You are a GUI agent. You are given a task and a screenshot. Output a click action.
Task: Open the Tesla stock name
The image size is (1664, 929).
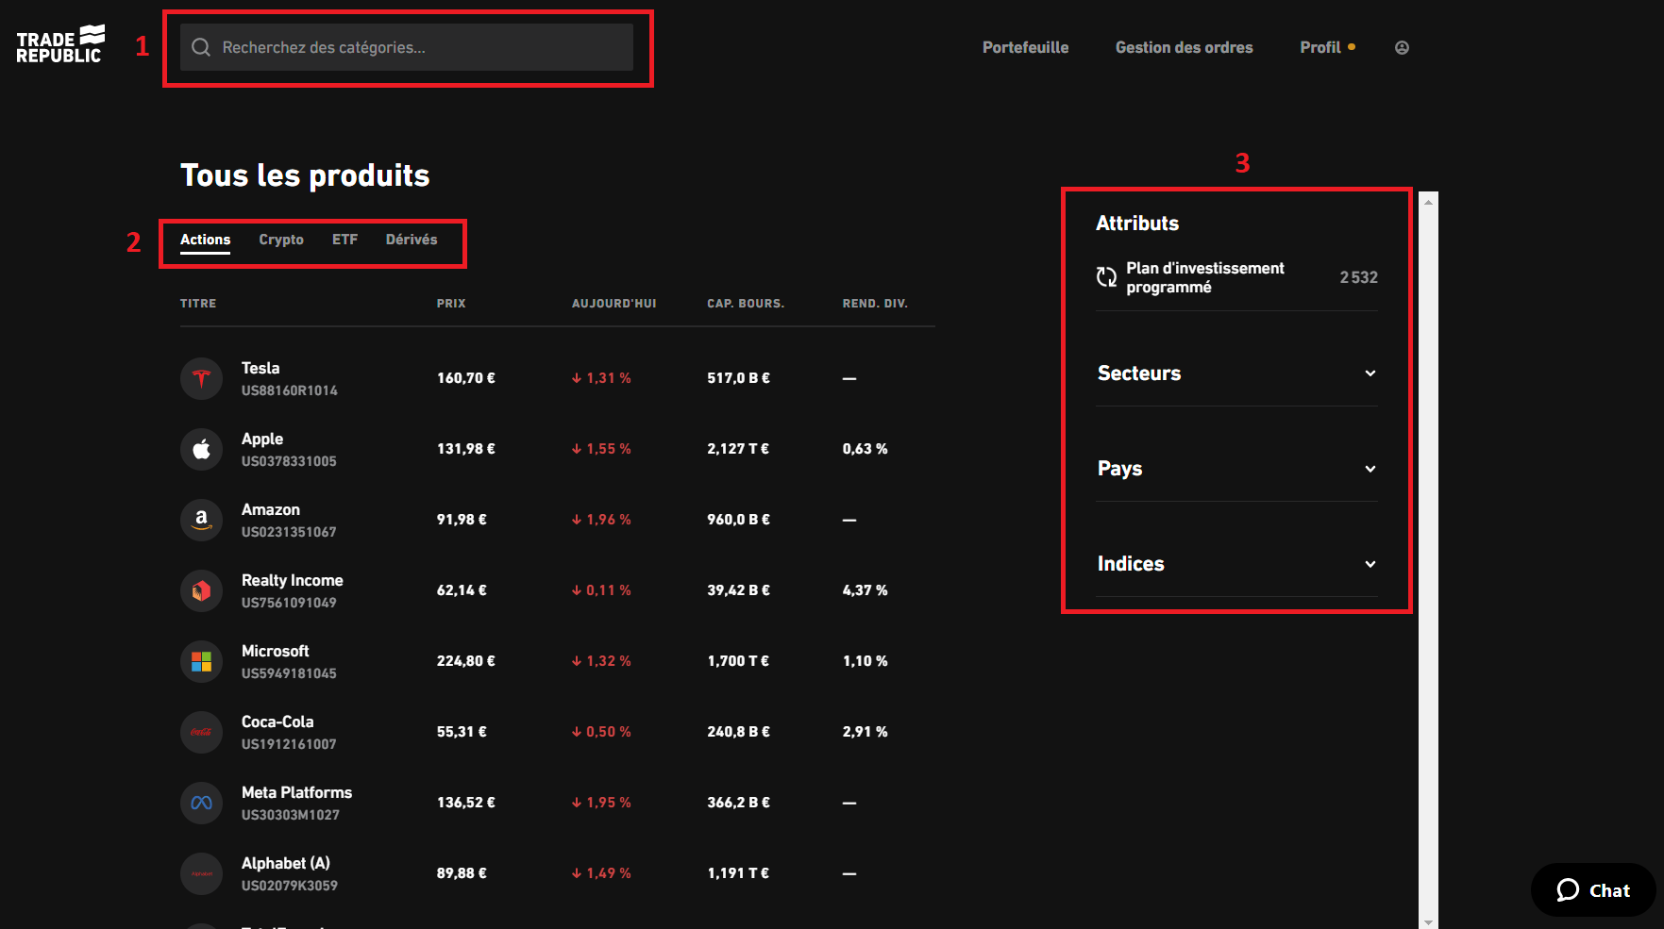pyautogui.click(x=261, y=368)
